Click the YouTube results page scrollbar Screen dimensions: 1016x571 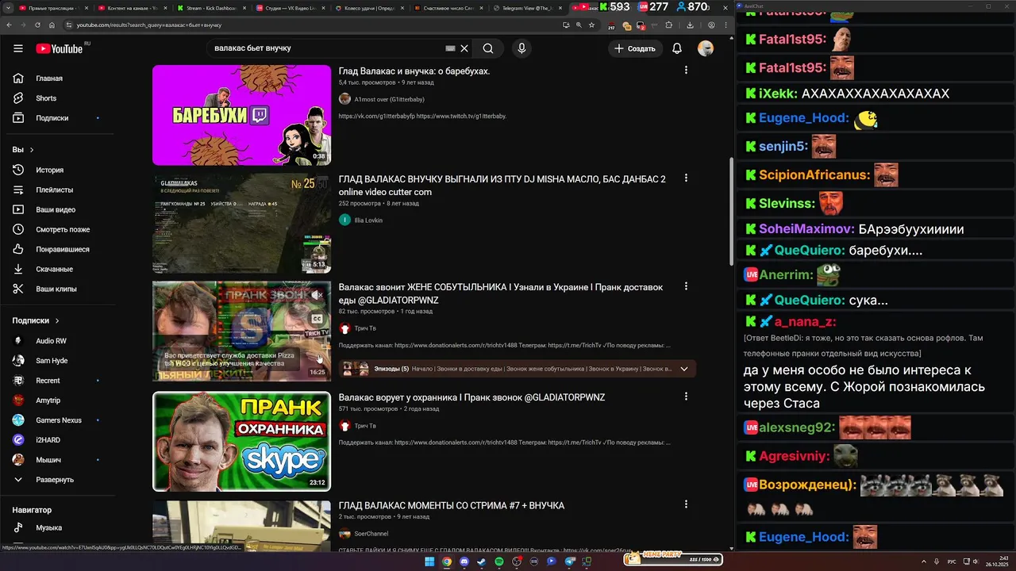(731, 212)
